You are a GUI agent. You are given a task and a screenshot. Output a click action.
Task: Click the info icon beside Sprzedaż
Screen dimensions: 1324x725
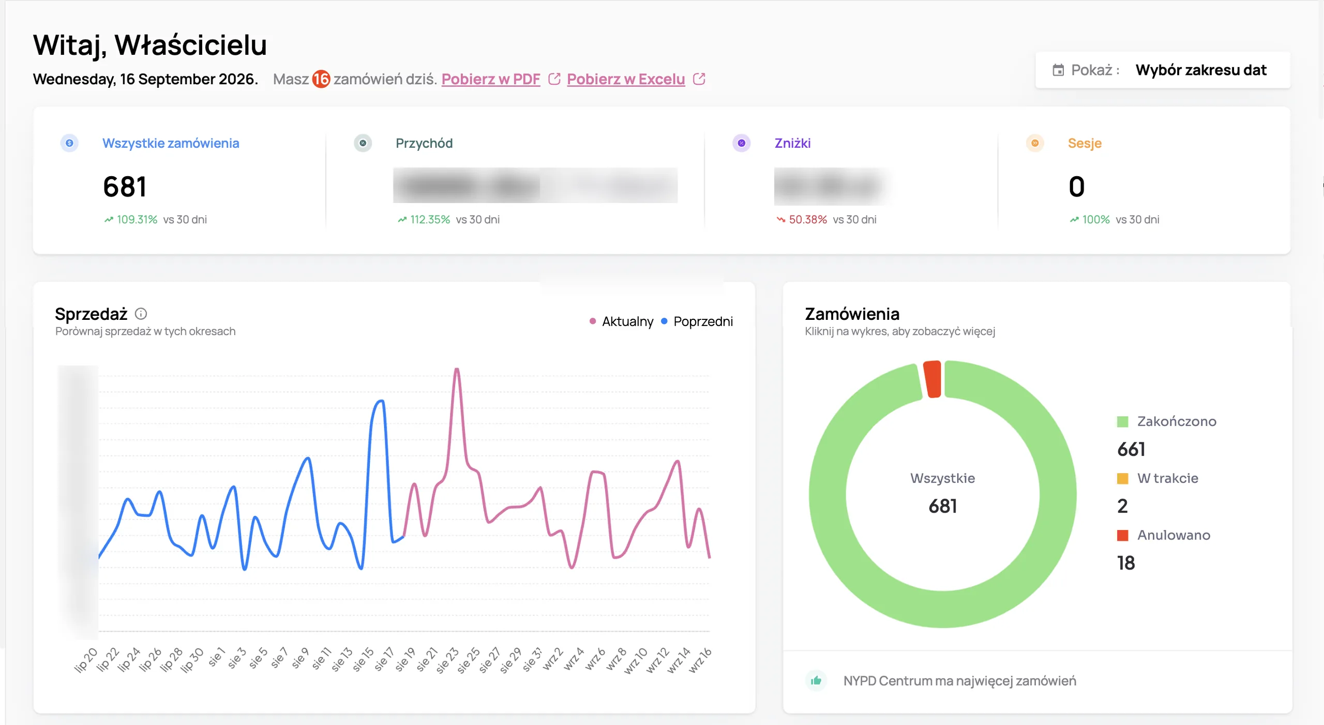(x=141, y=314)
